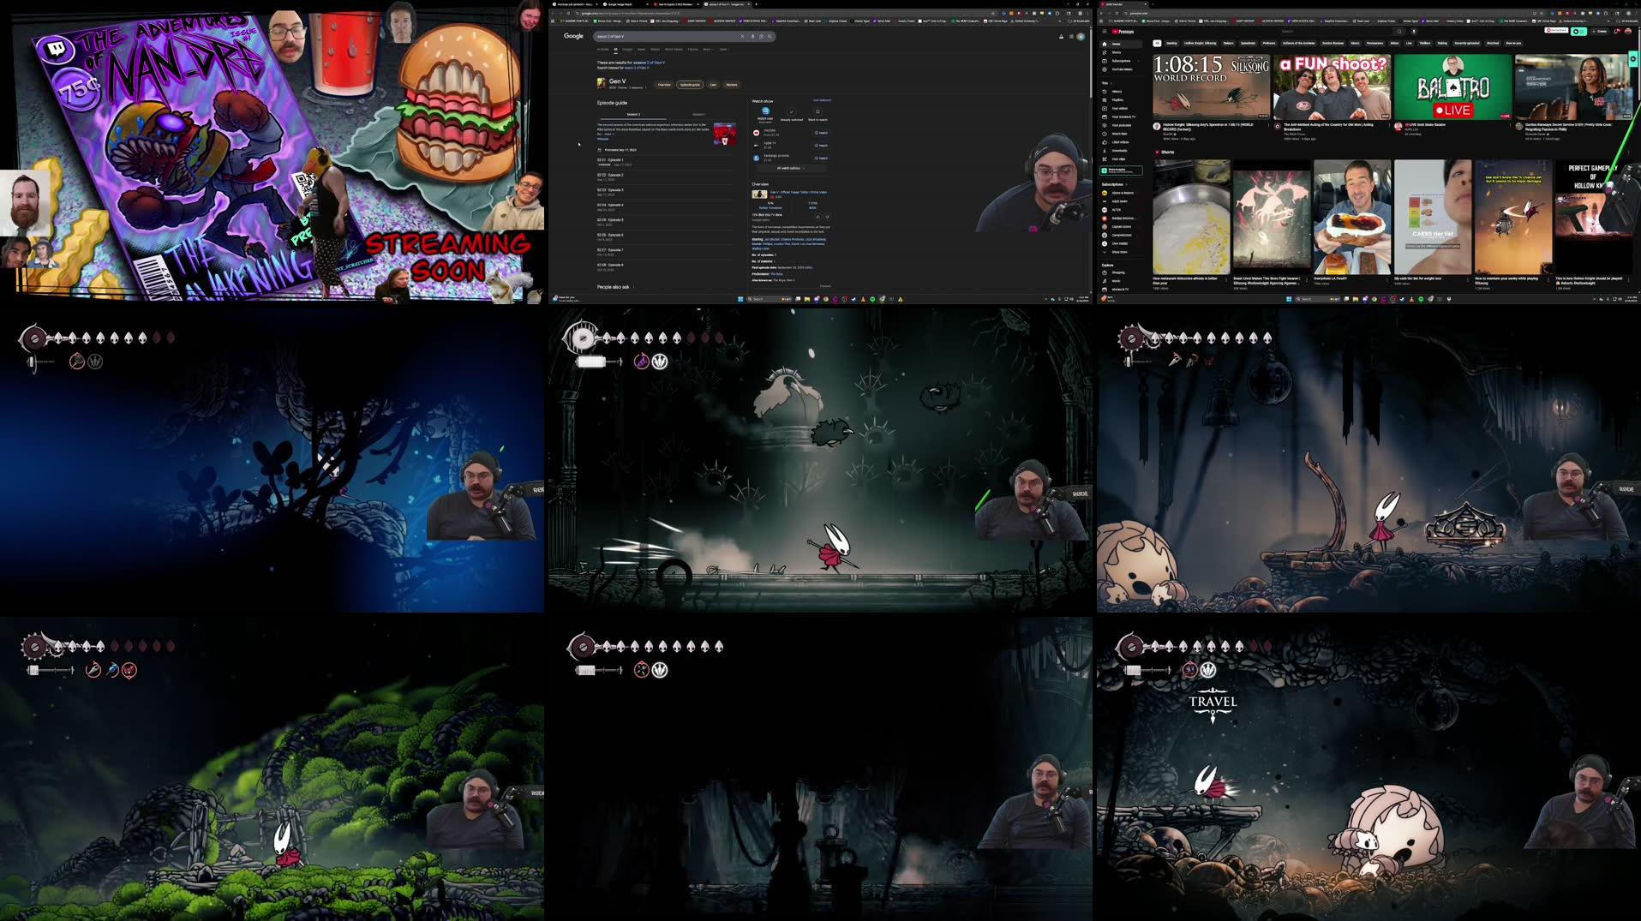Viewport: 1641px width, 921px height.
Task: Click thumbs down for Gen V
Action: coord(827,217)
